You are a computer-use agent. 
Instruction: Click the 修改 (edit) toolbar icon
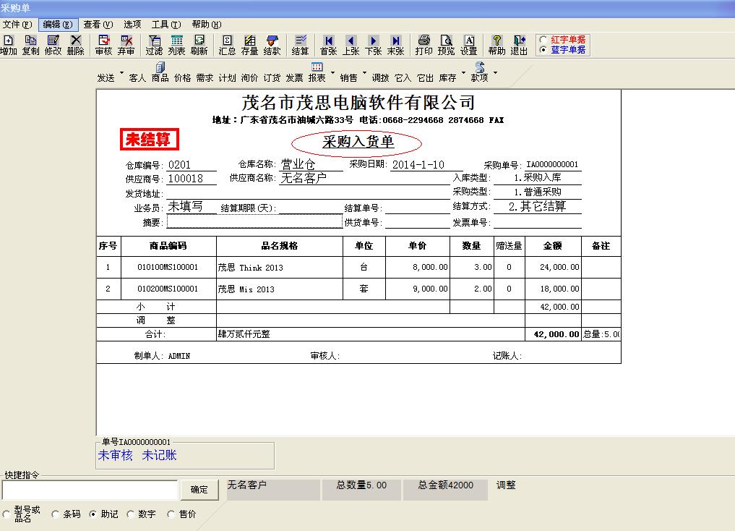click(53, 45)
